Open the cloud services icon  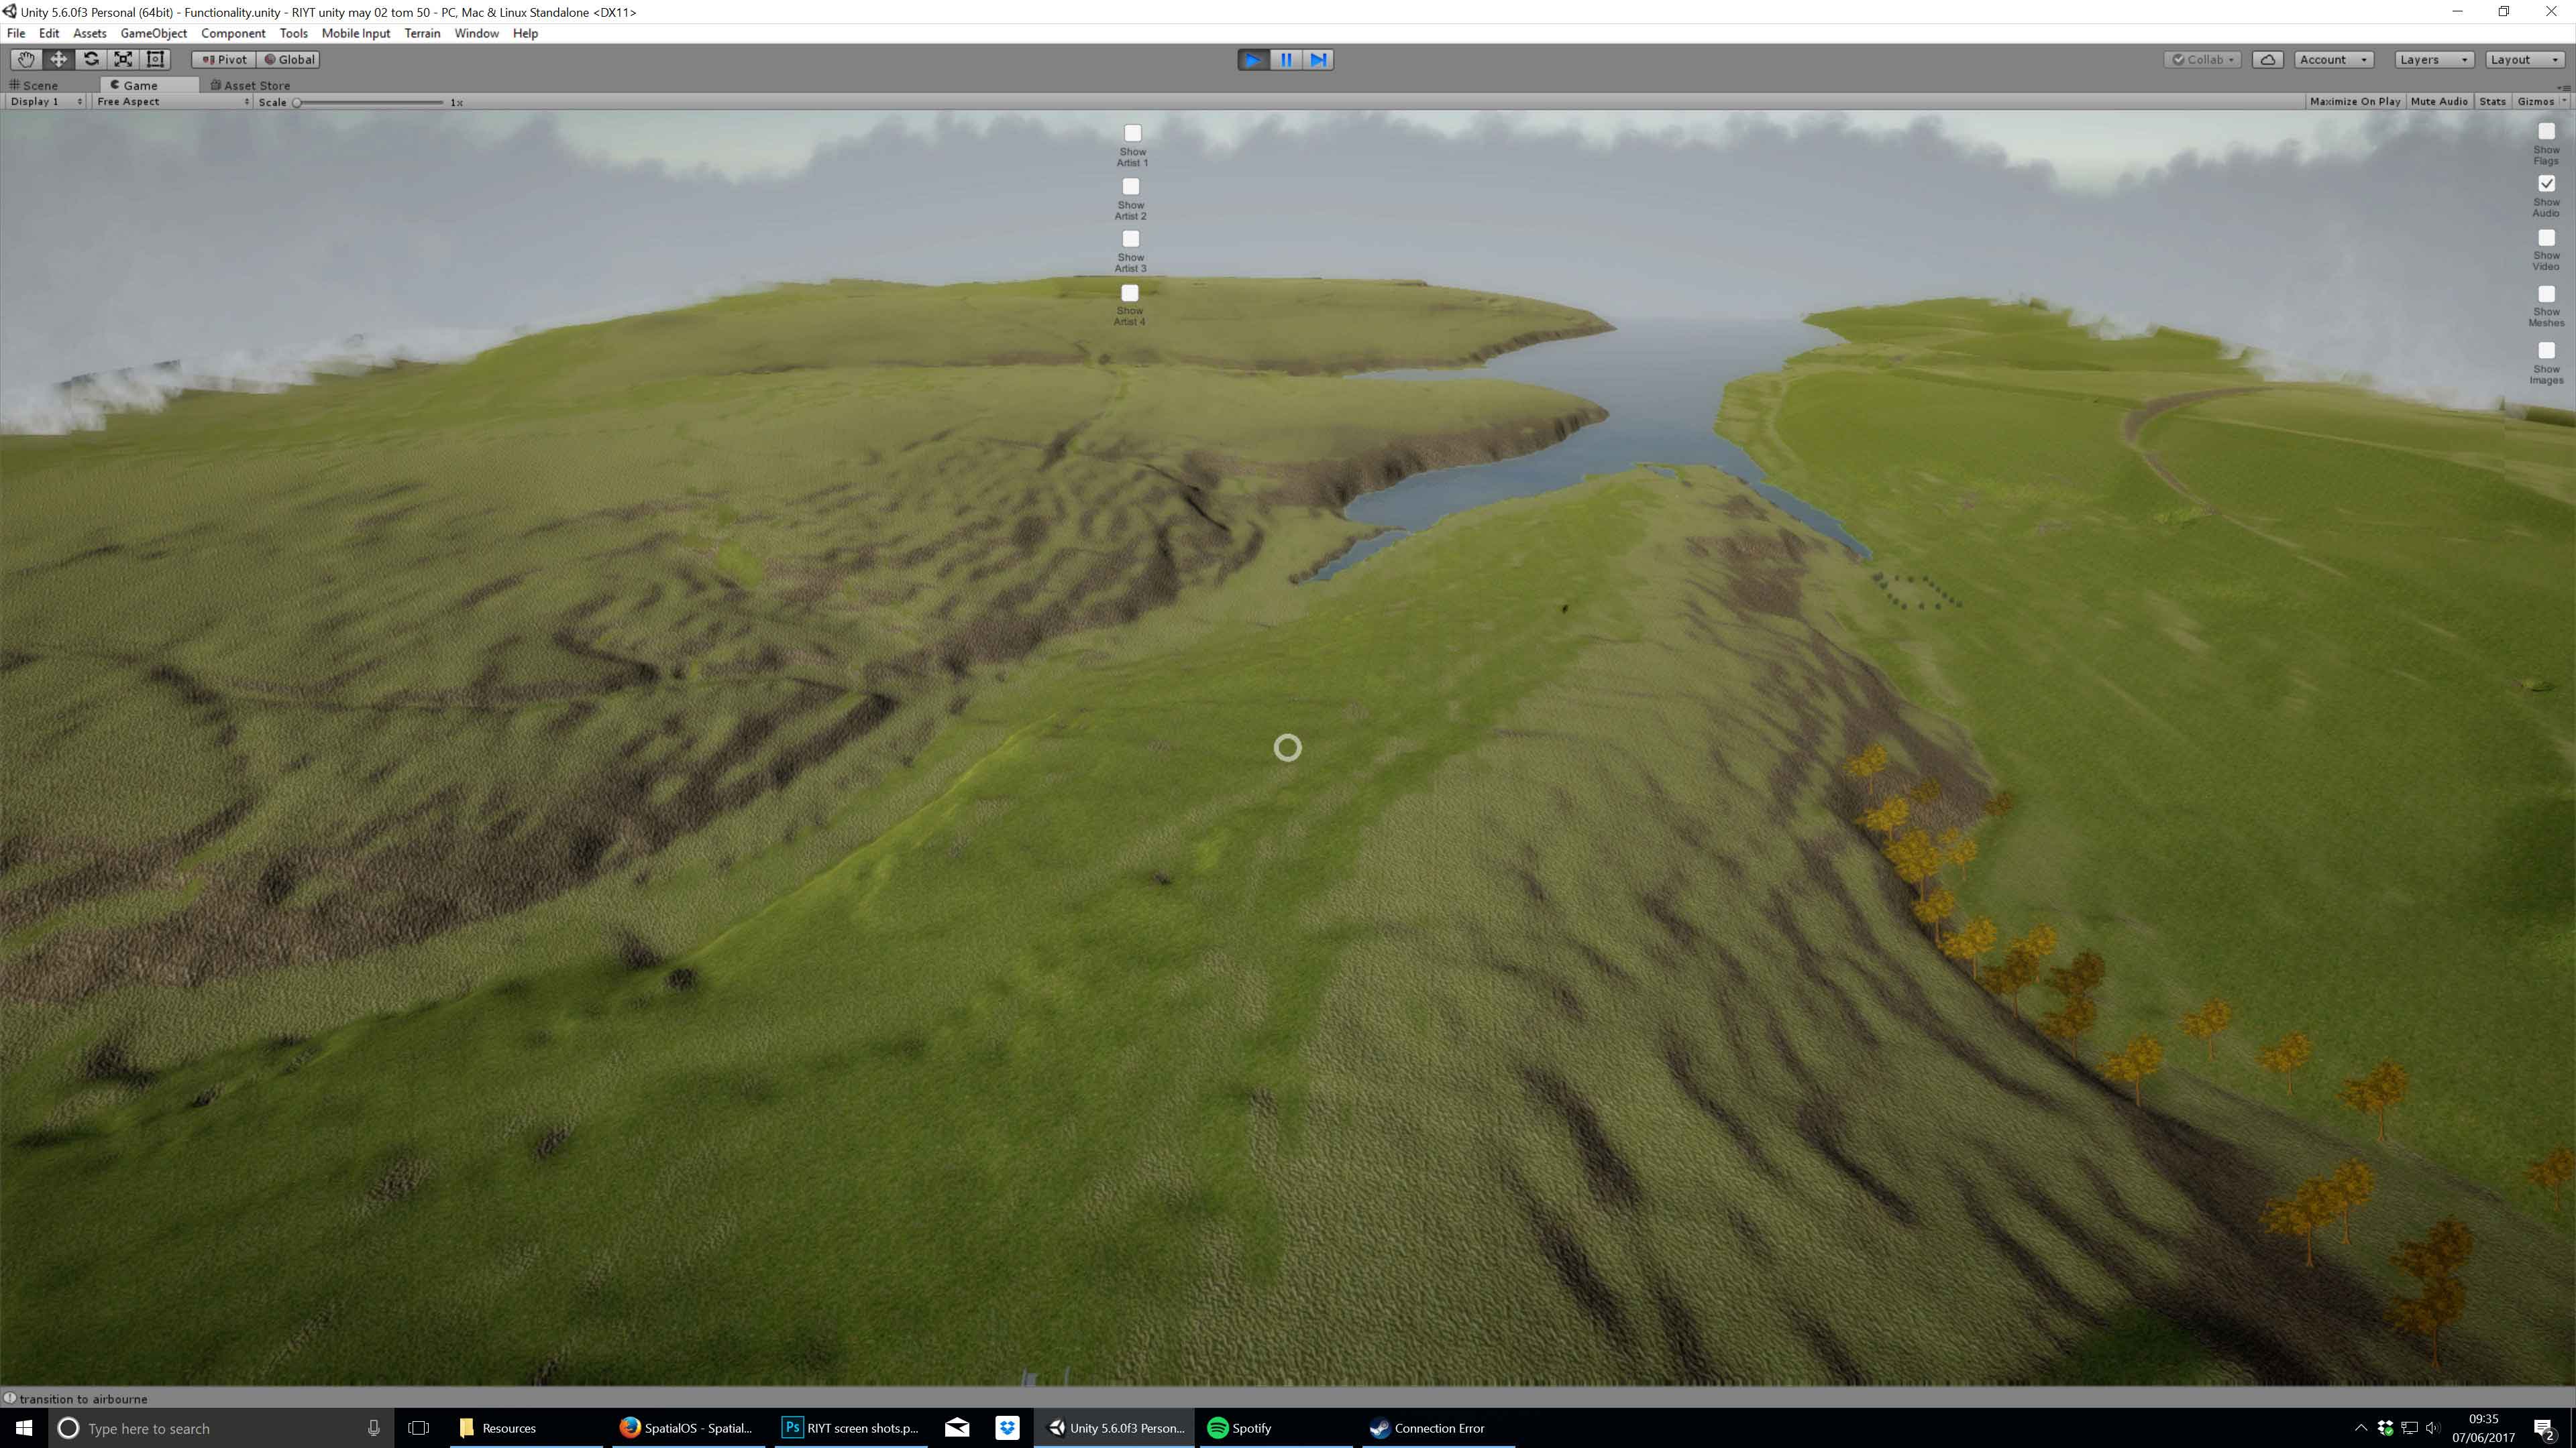(x=2267, y=60)
